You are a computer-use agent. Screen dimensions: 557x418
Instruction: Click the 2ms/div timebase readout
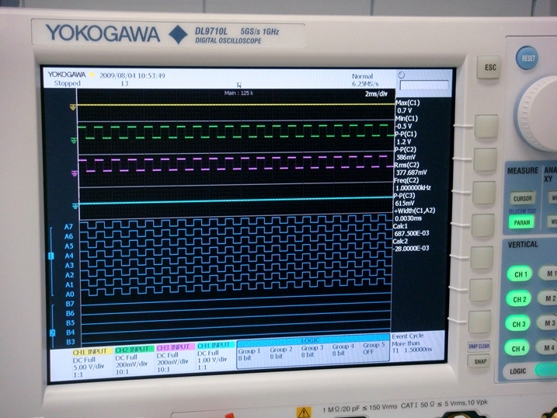coord(375,94)
